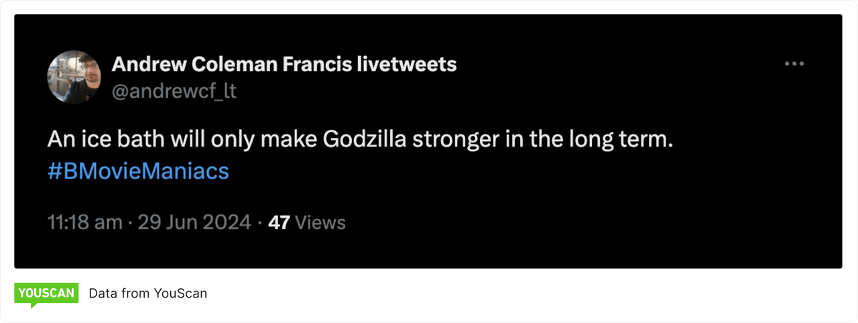Screen dimensions: 858x323
Task: Open the #BMovieManiacs hashtag
Action: pyautogui.click(x=138, y=171)
